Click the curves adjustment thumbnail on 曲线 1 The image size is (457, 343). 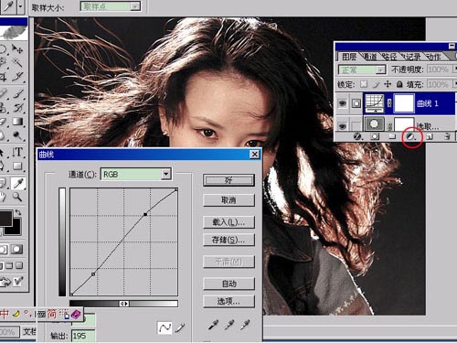pos(375,103)
